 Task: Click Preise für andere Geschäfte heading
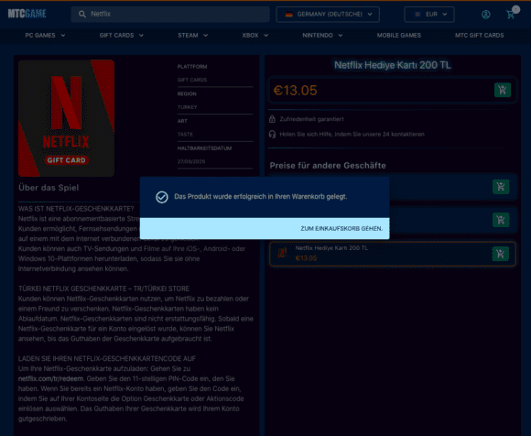coord(328,166)
